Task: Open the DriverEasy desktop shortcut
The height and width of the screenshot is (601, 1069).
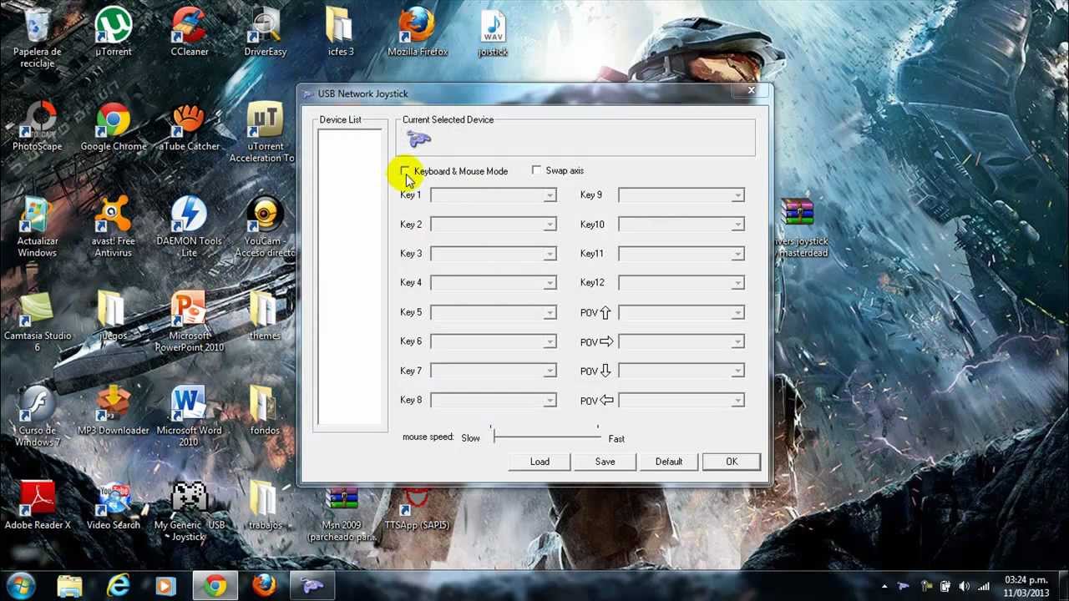Action: tap(265, 32)
